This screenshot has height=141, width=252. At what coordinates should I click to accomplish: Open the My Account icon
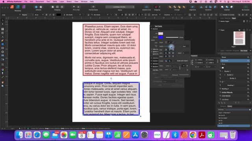(245, 7)
